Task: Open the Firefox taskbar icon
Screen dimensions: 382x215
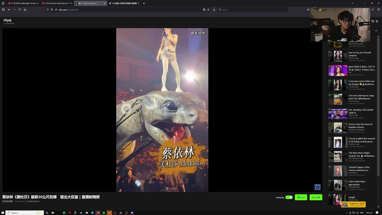Action: [98, 213]
